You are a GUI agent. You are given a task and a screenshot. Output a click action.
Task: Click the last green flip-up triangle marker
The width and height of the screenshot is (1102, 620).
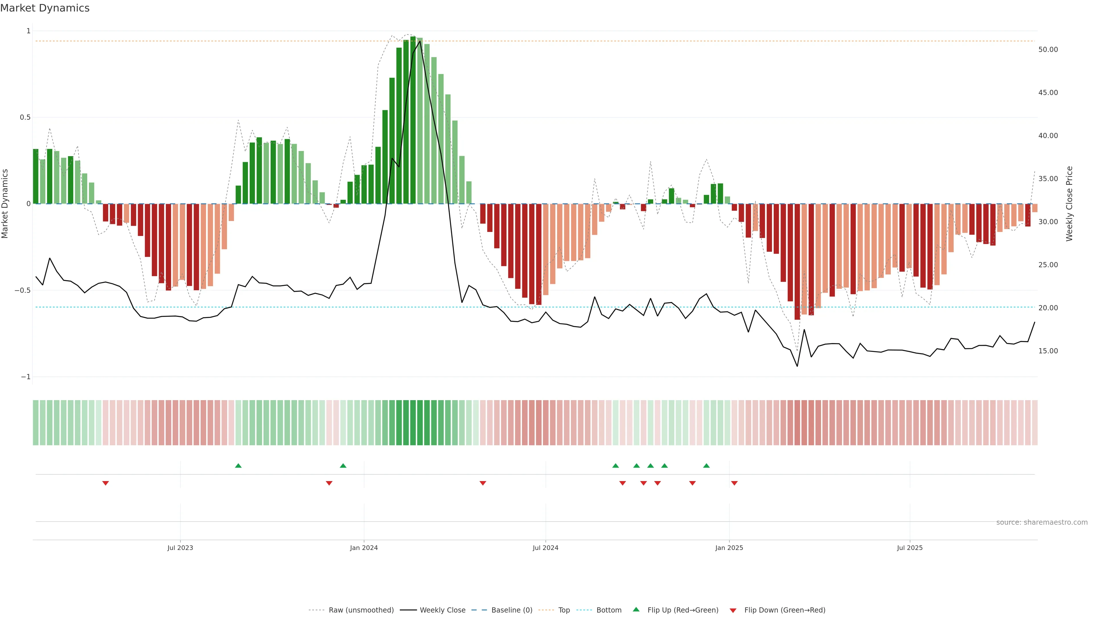point(706,466)
